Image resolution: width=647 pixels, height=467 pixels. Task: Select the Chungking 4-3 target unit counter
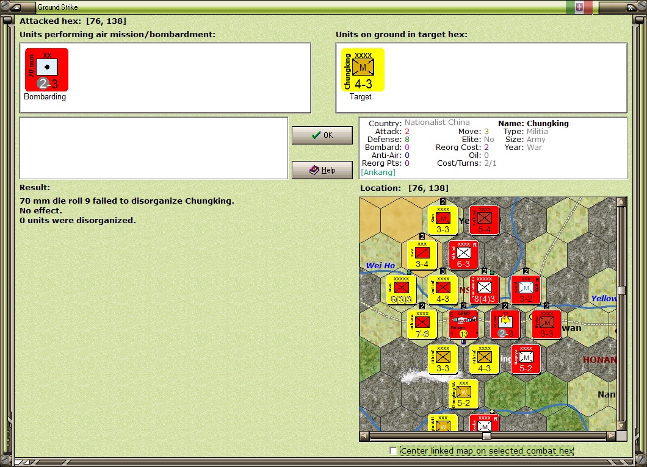[363, 70]
